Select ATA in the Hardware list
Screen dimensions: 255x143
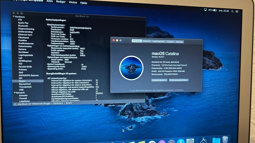[x=20, y=20]
